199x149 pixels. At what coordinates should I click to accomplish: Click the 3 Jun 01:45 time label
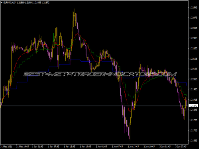(x=165, y=147)
